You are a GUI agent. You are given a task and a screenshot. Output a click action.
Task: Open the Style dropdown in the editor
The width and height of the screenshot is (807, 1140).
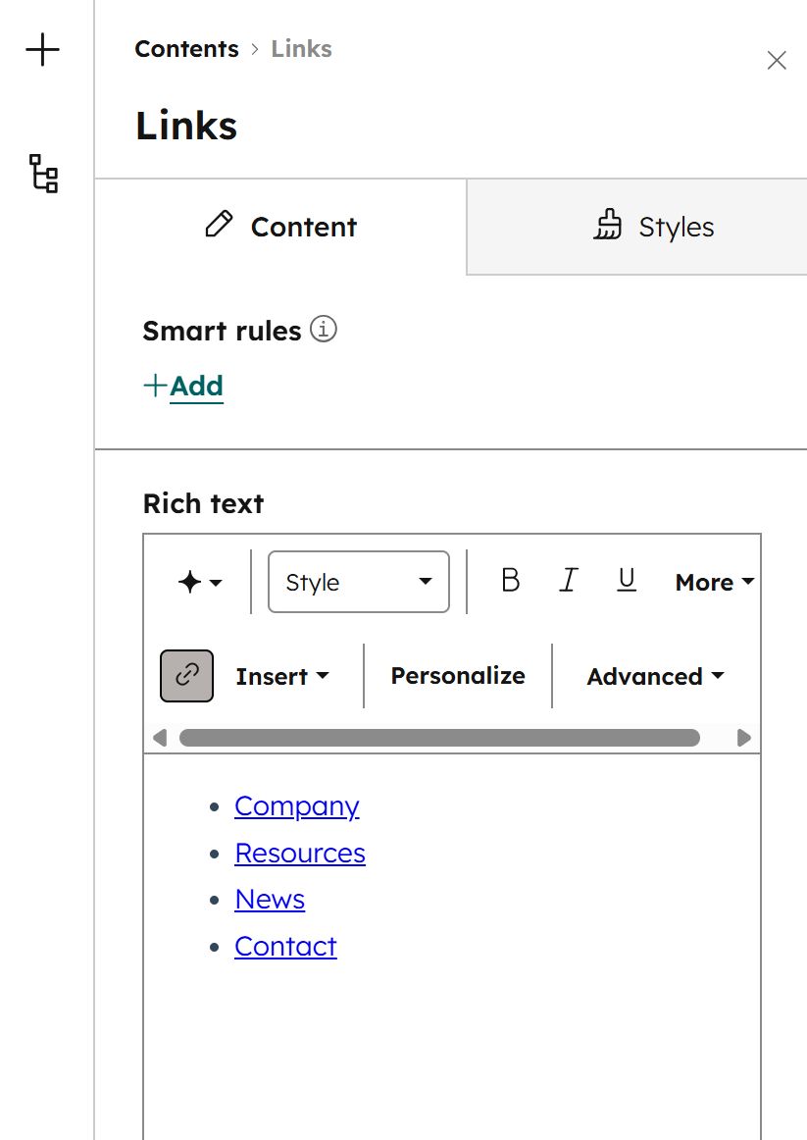358,581
